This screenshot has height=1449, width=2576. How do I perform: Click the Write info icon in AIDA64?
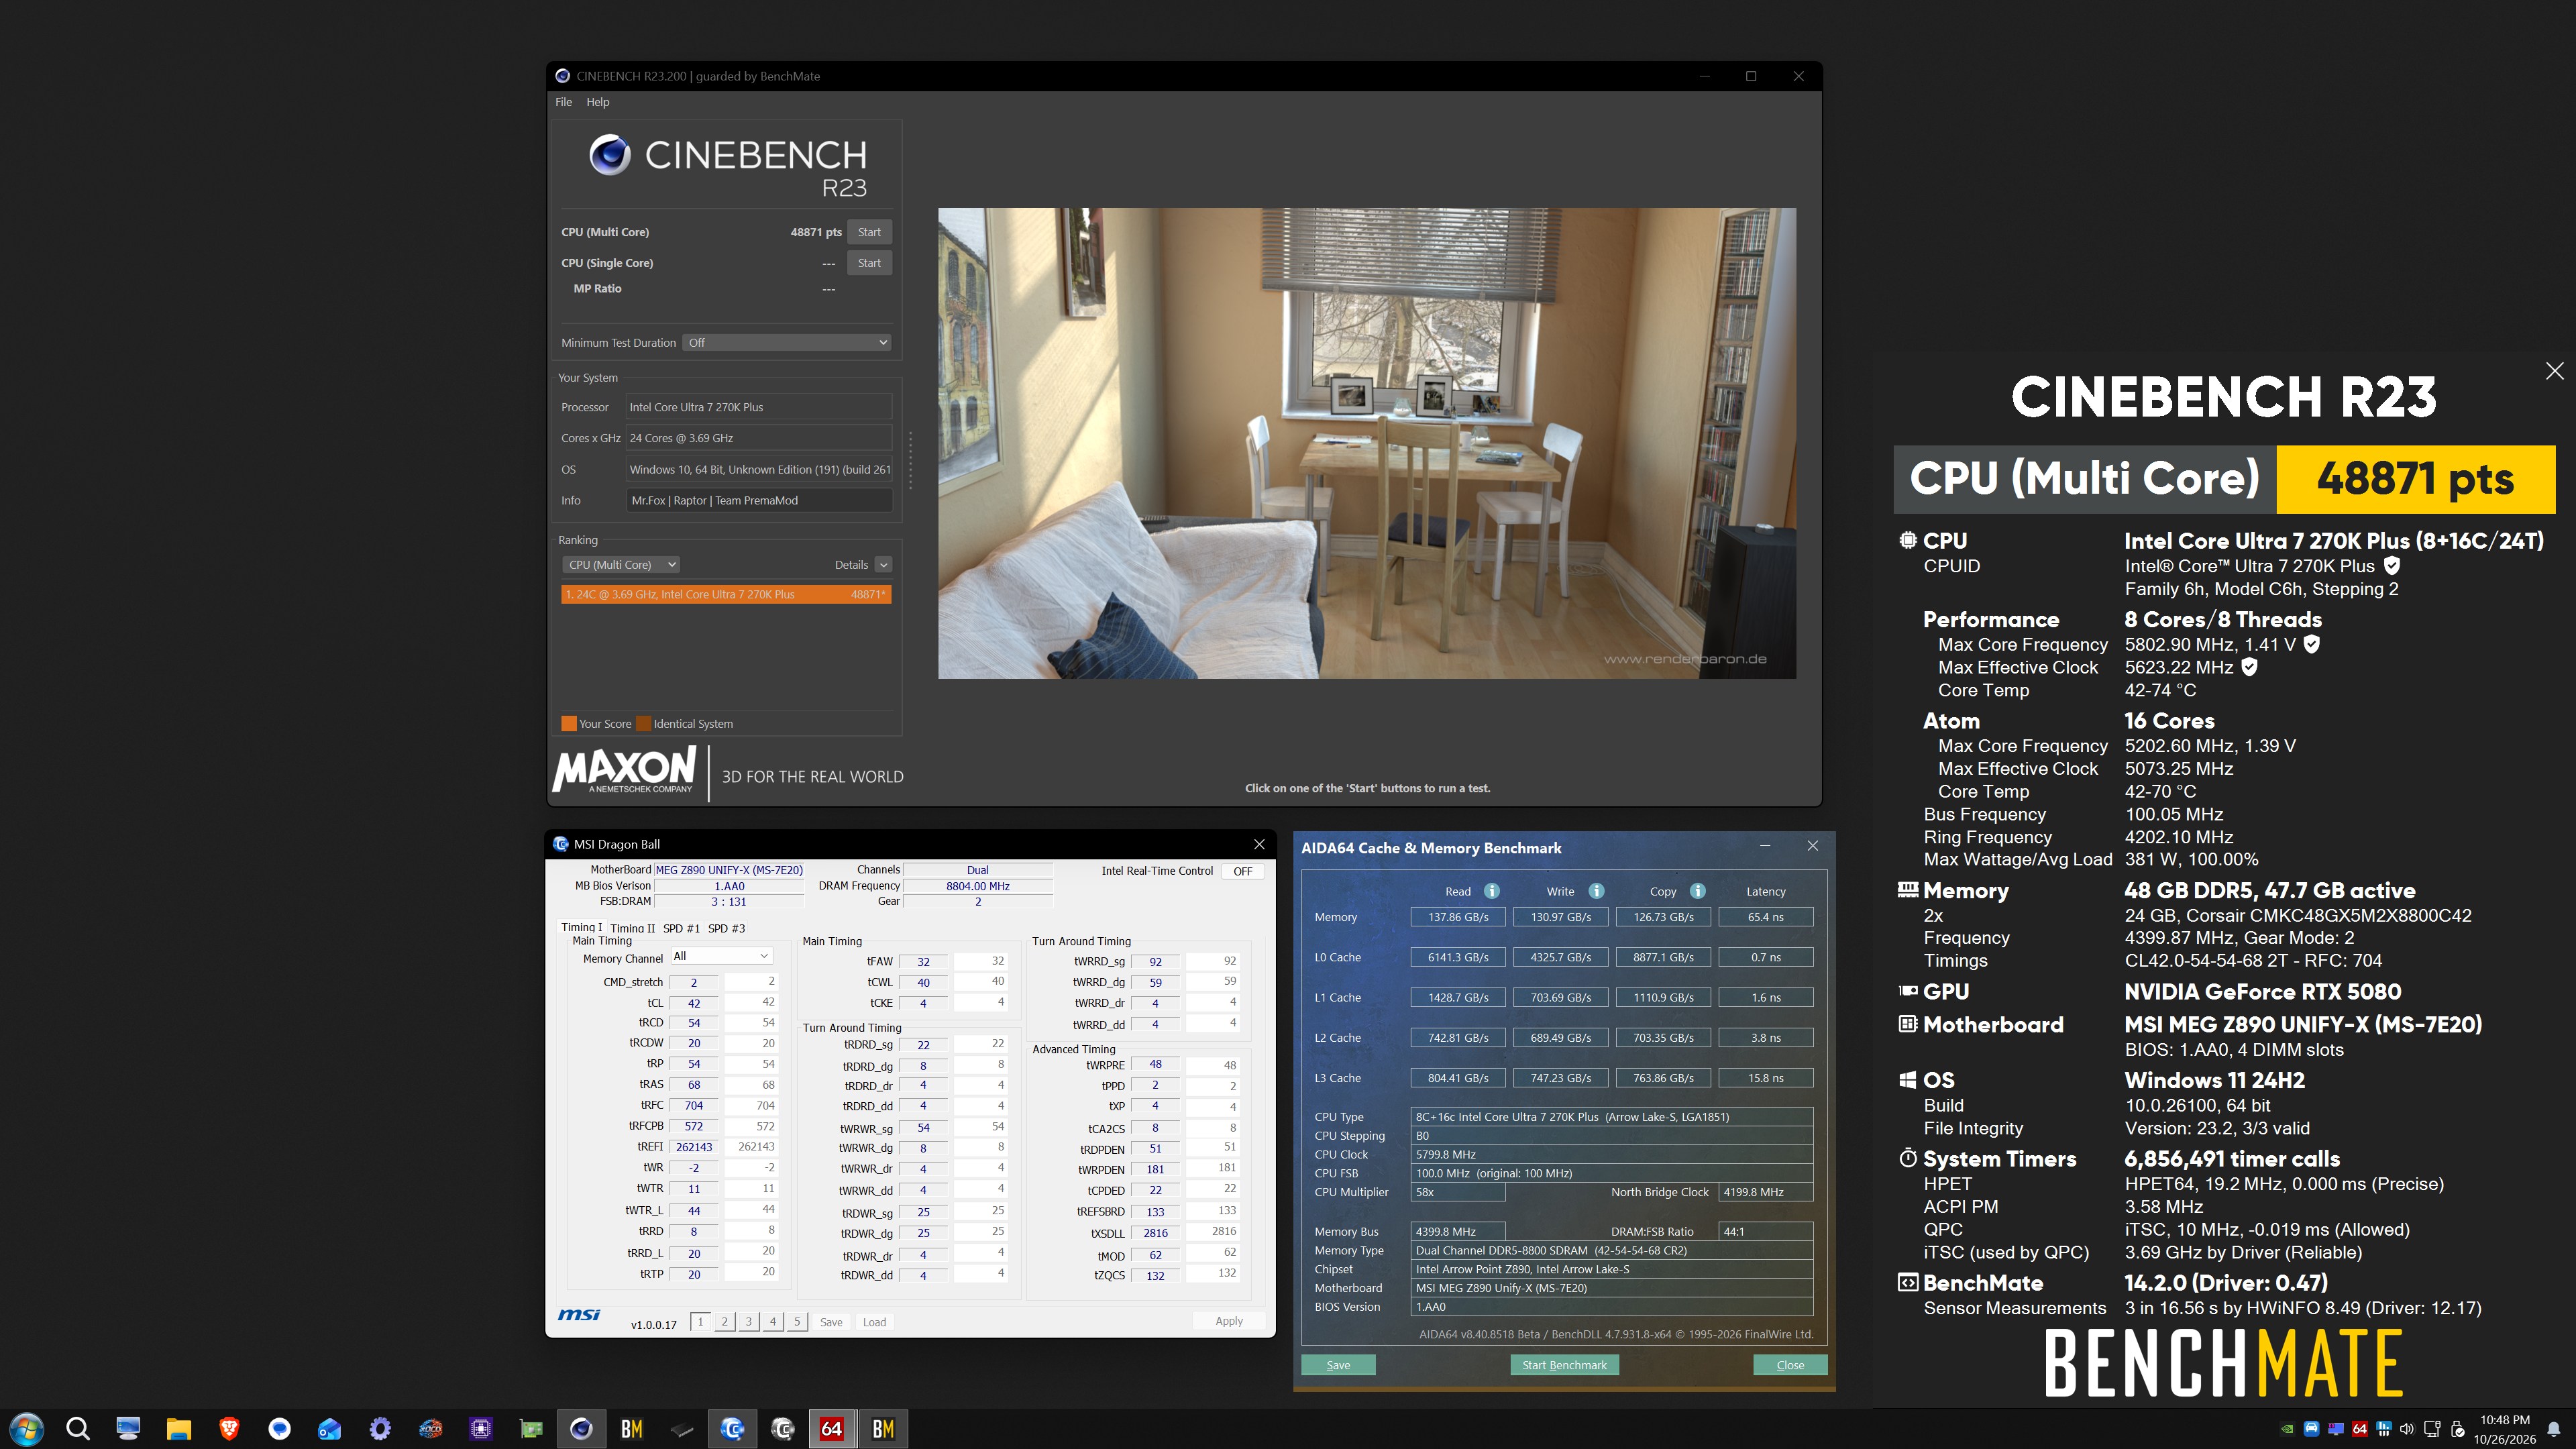tap(1596, 891)
